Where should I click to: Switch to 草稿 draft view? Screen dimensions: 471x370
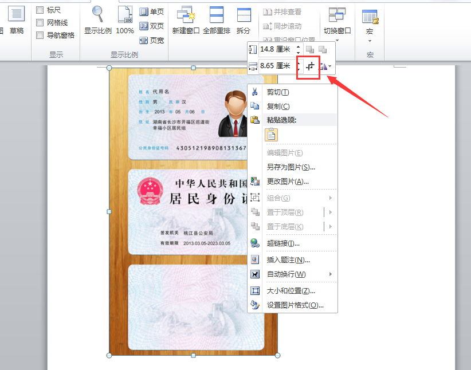pyautogui.click(x=16, y=19)
